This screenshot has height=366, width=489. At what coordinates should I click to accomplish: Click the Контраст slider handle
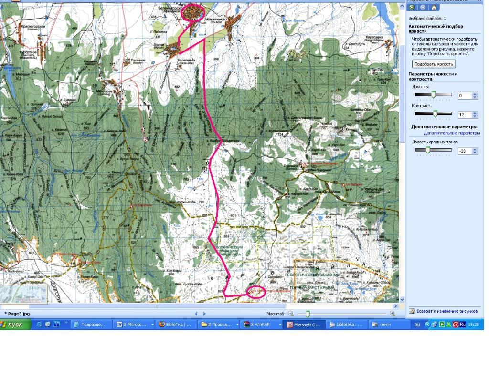435,114
